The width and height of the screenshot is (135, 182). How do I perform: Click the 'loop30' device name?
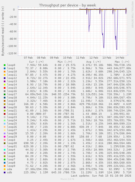pos(12,143)
